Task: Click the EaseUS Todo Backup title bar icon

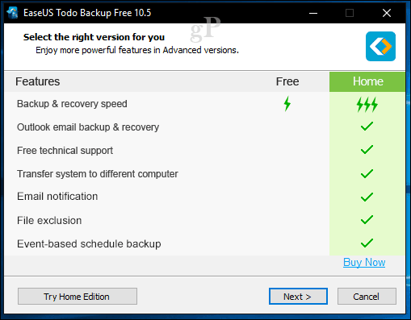Action: pyautogui.click(x=12, y=13)
